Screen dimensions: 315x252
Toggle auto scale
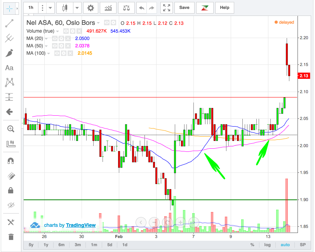click(285, 245)
